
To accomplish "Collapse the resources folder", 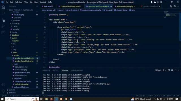I will click(x=16, y=41).
